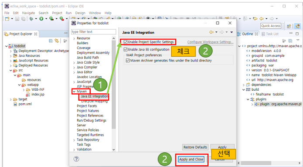Click Collapse All icon in Project Explorer
The width and height of the screenshot is (303, 167).
pyautogui.click(x=51, y=41)
